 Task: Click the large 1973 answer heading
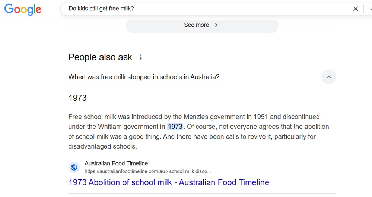(77, 98)
